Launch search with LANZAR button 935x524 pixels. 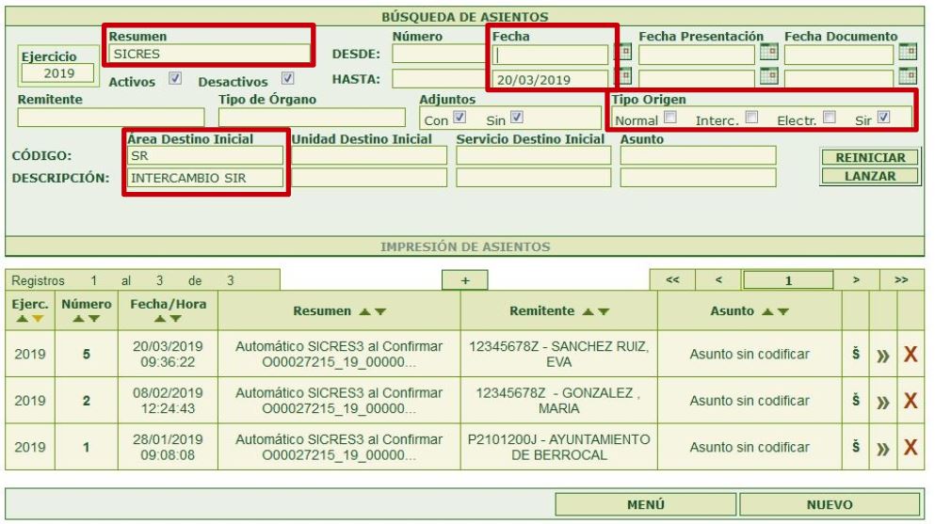[x=870, y=176]
